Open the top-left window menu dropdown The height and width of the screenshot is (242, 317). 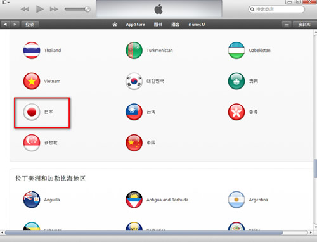click(6, 3)
